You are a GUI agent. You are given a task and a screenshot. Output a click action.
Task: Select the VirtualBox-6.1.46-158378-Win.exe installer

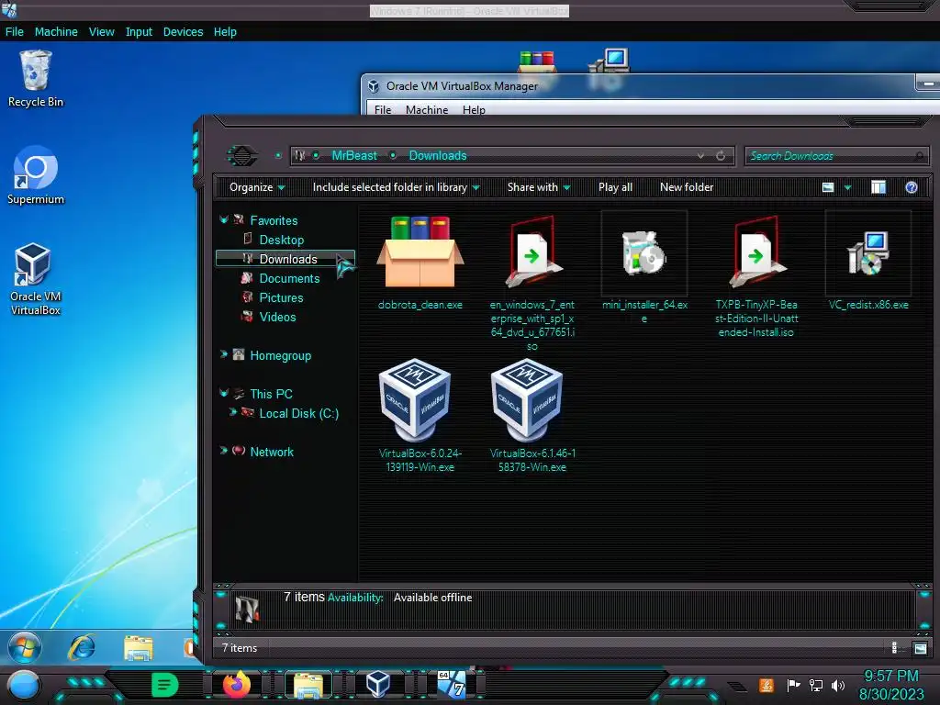click(x=527, y=399)
